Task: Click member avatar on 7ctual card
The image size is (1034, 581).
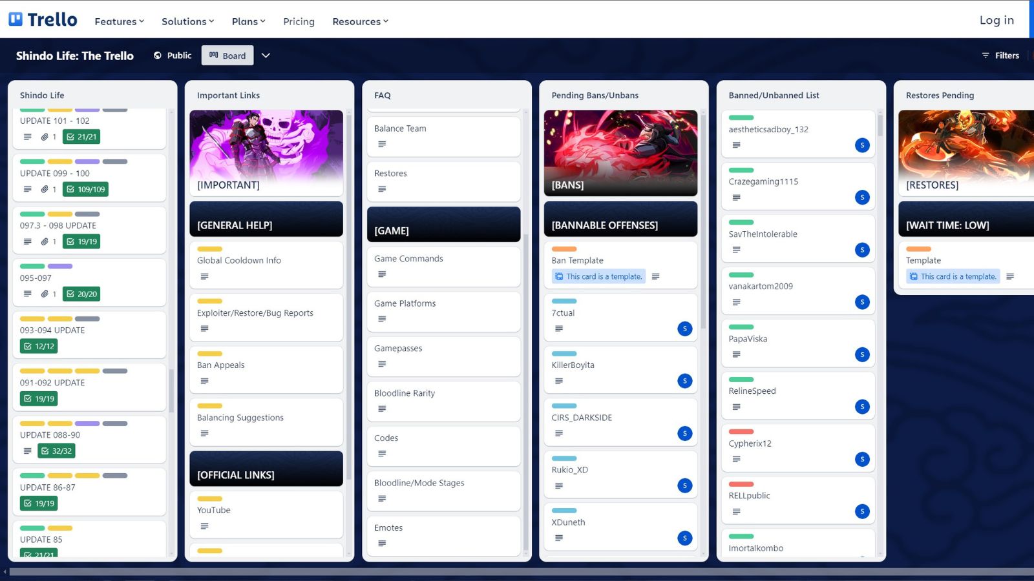Action: [x=685, y=329]
